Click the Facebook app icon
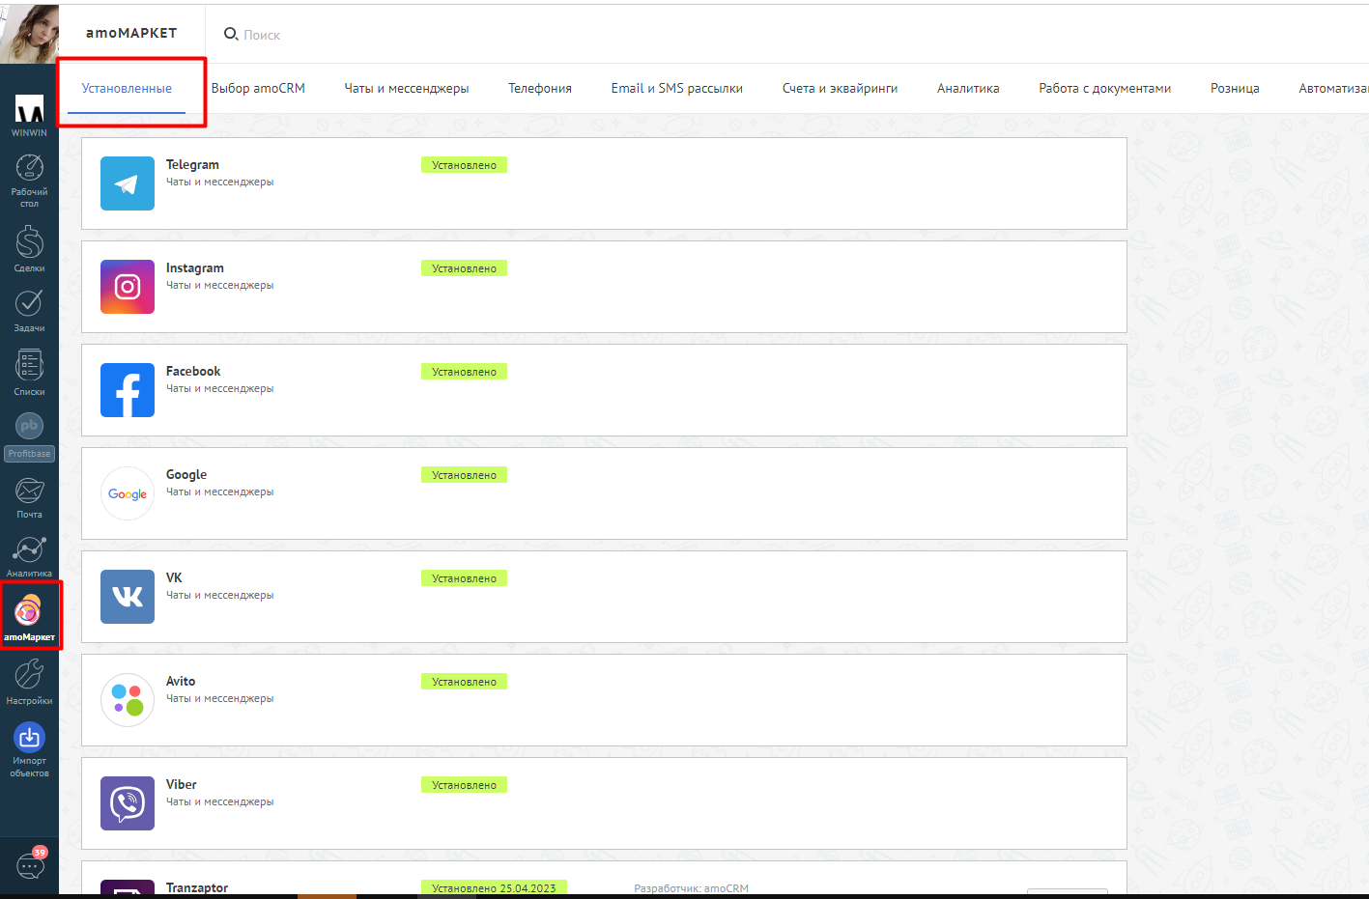 (128, 390)
